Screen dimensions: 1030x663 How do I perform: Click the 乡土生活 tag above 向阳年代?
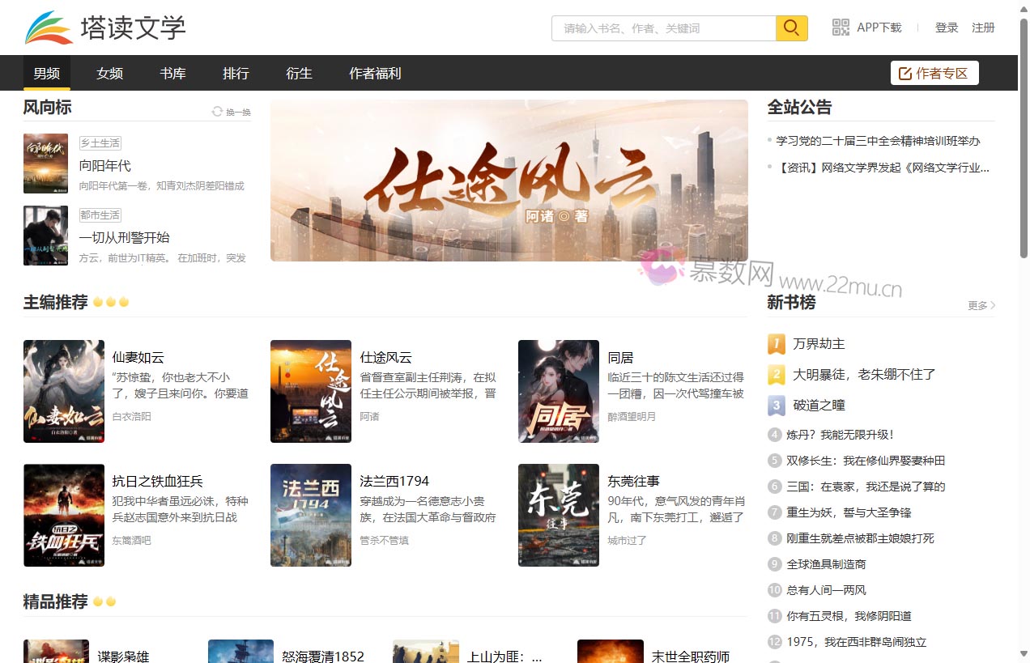[100, 142]
